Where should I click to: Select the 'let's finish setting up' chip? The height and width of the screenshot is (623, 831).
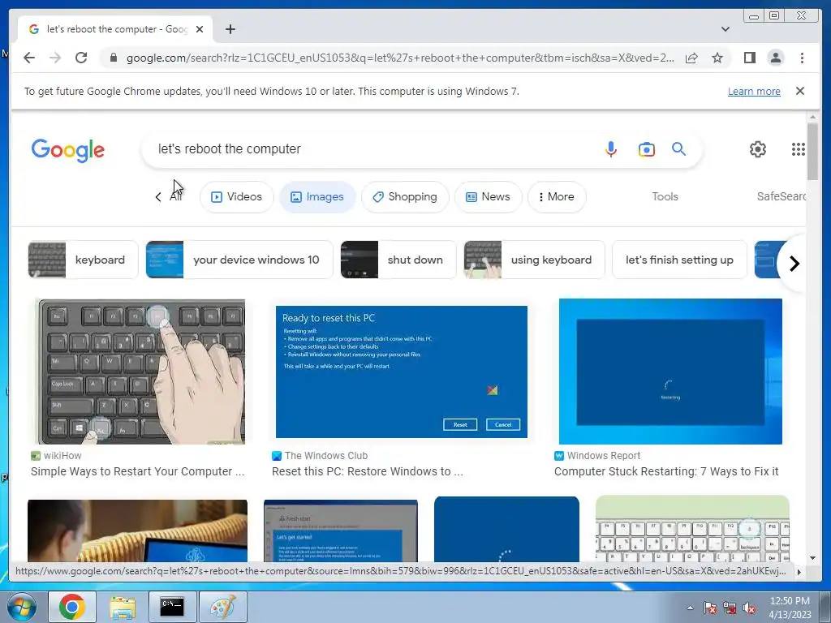[x=679, y=260]
